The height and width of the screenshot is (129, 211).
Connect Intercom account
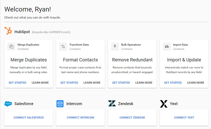click(81, 117)
